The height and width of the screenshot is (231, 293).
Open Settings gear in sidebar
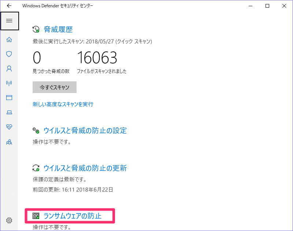click(9, 220)
